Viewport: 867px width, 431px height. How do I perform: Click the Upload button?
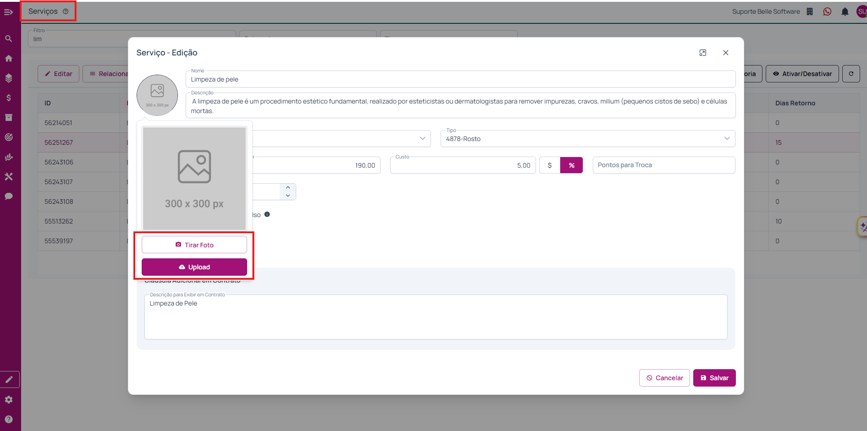(194, 267)
